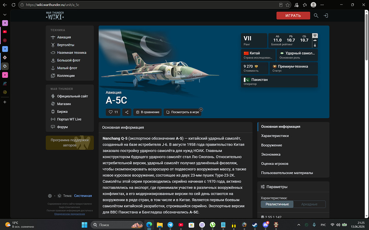The height and width of the screenshot is (230, 369).
Task: Add A-5C to В сравнение
Action: [148, 112]
